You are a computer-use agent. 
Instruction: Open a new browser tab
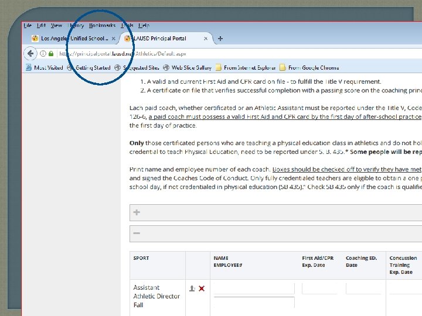click(x=220, y=39)
